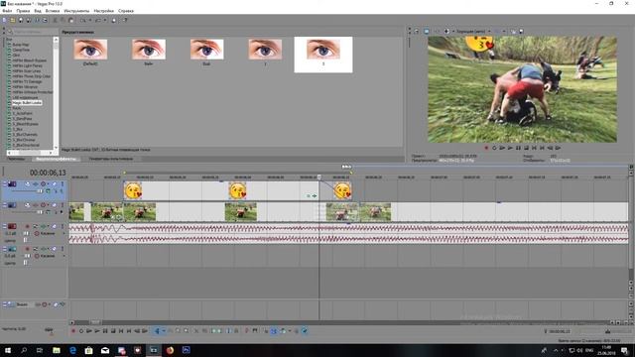Image resolution: width=635 pixels, height=357 pixels.
Task: Solo the empty fourth audio track
Action: pos(63,249)
